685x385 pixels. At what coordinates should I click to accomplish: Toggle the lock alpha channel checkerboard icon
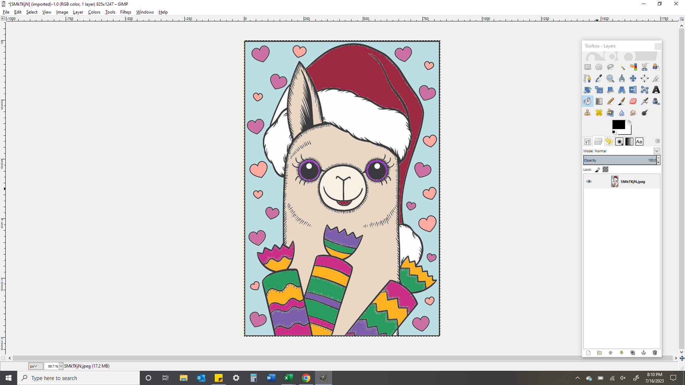tap(605, 170)
